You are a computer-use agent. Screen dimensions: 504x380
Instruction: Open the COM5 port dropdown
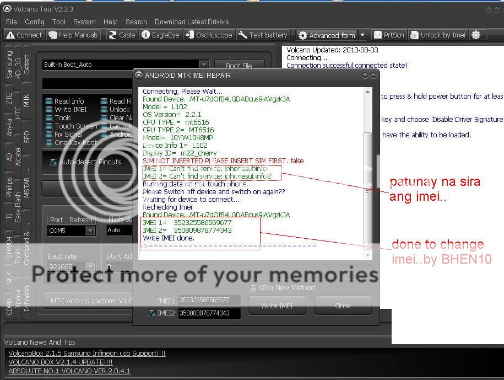pyautogui.click(x=90, y=231)
